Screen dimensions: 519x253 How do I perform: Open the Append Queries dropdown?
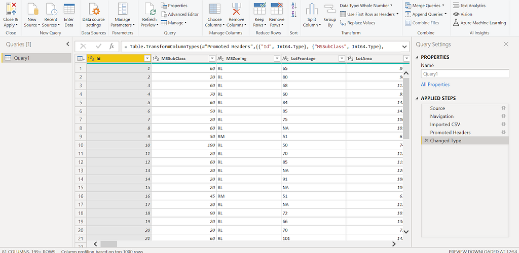tap(426, 14)
